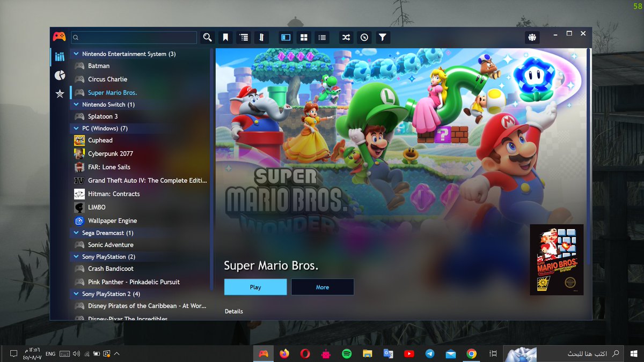Select Grand Theft Auto IV entry
The width and height of the screenshot is (644, 362).
coord(140,181)
